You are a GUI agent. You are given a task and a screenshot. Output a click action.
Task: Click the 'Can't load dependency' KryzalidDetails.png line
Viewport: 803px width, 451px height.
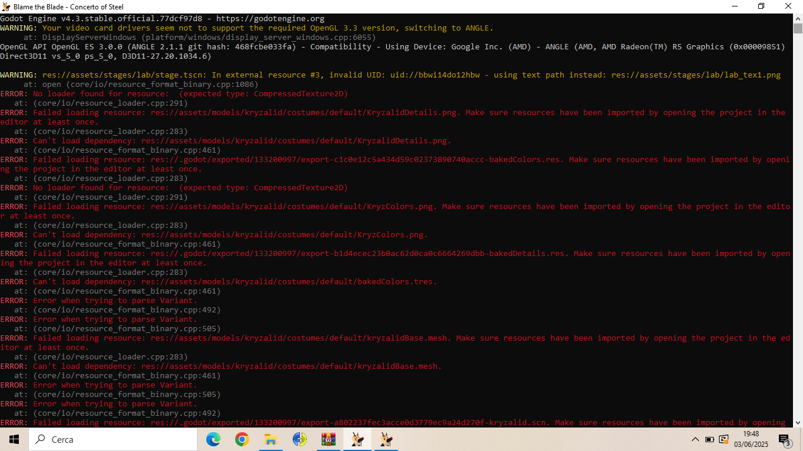coord(226,141)
